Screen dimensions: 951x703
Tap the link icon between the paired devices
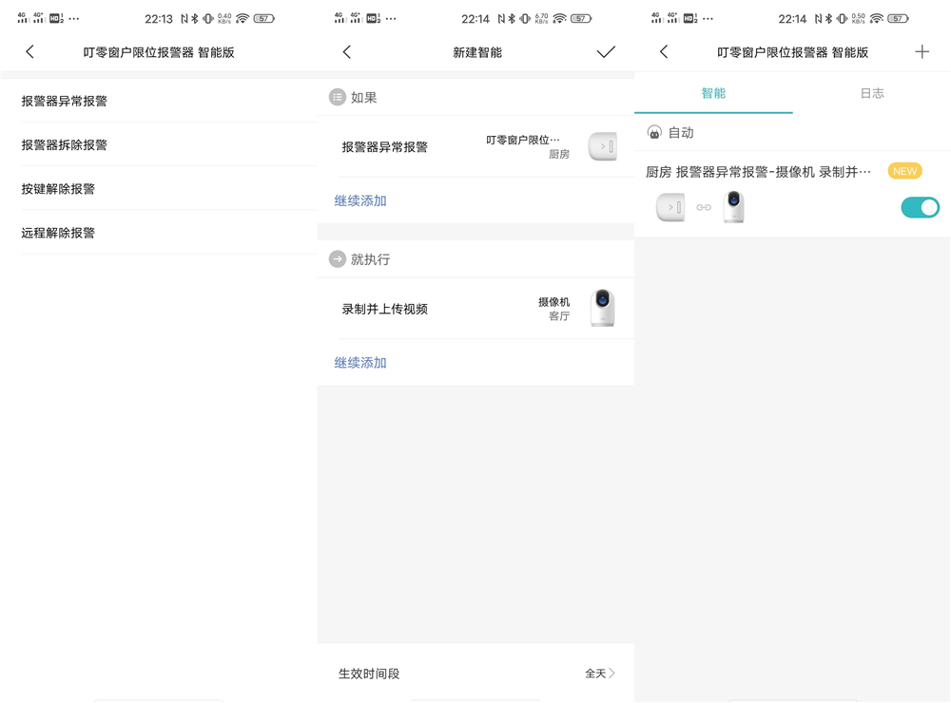(x=702, y=206)
